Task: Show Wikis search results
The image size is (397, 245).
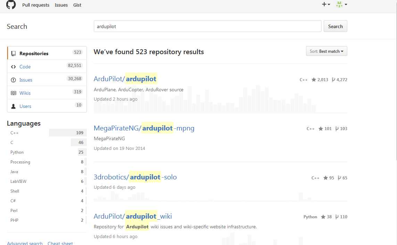Action: 47,93
